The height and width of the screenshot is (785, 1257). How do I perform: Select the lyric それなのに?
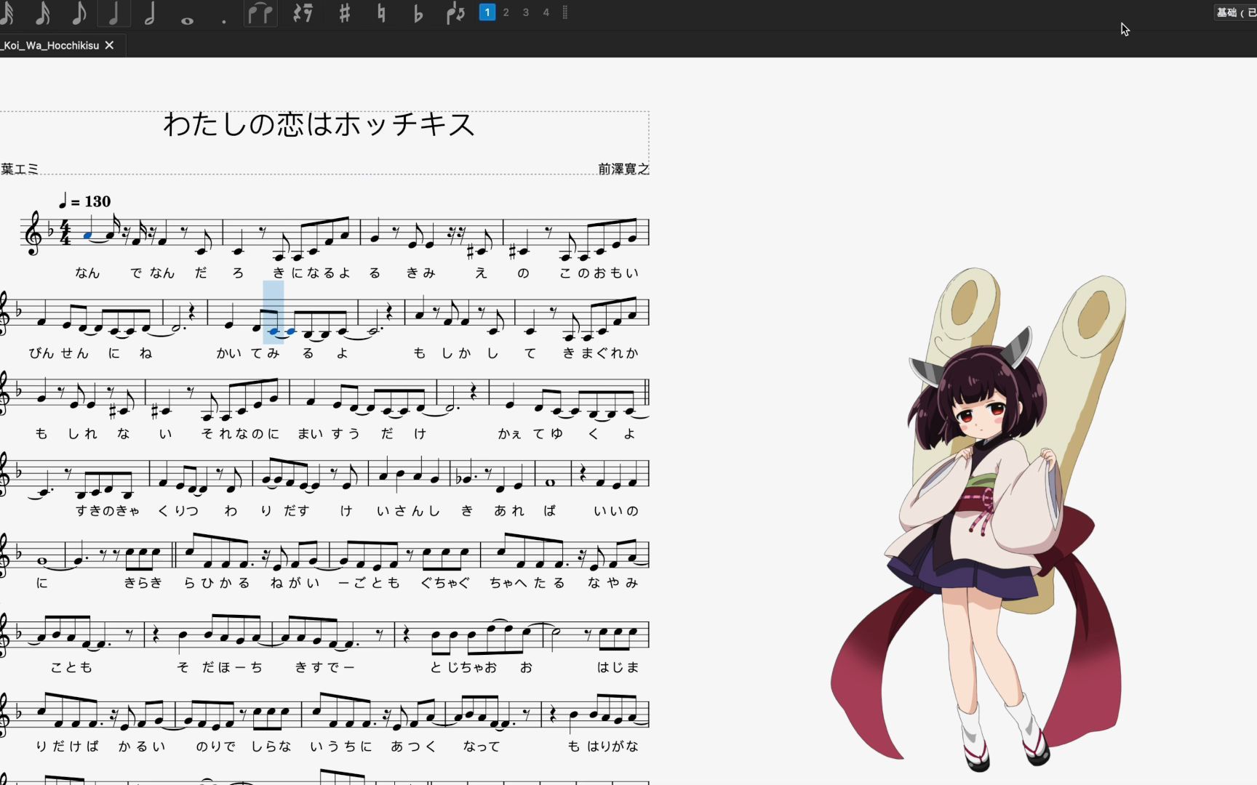click(240, 433)
